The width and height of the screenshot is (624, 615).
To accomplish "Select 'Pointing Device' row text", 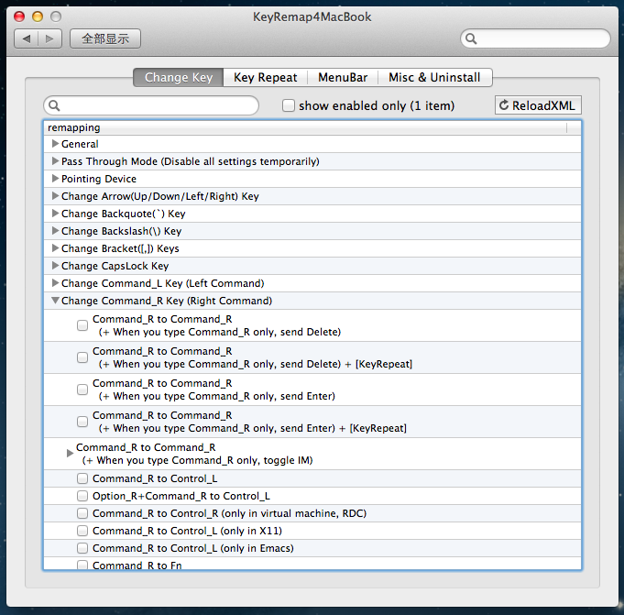I will tap(99, 179).
